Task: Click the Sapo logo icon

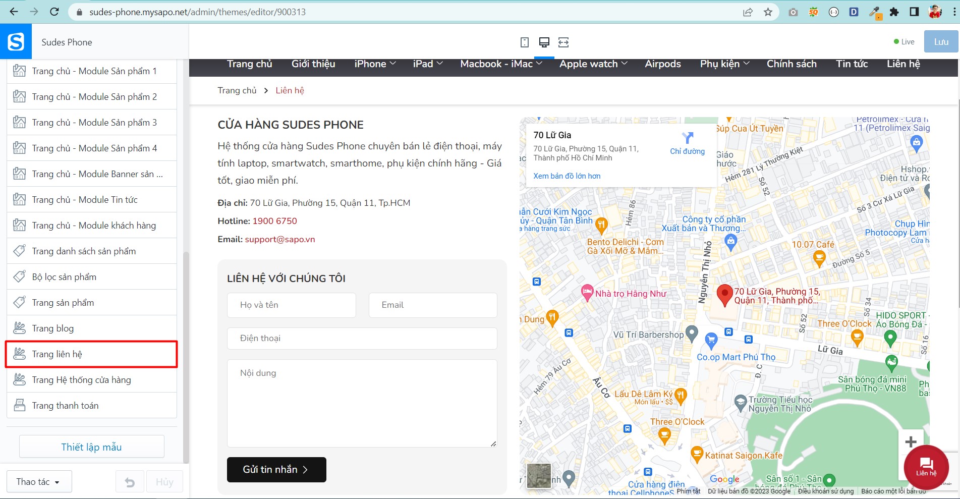Action: tap(16, 41)
